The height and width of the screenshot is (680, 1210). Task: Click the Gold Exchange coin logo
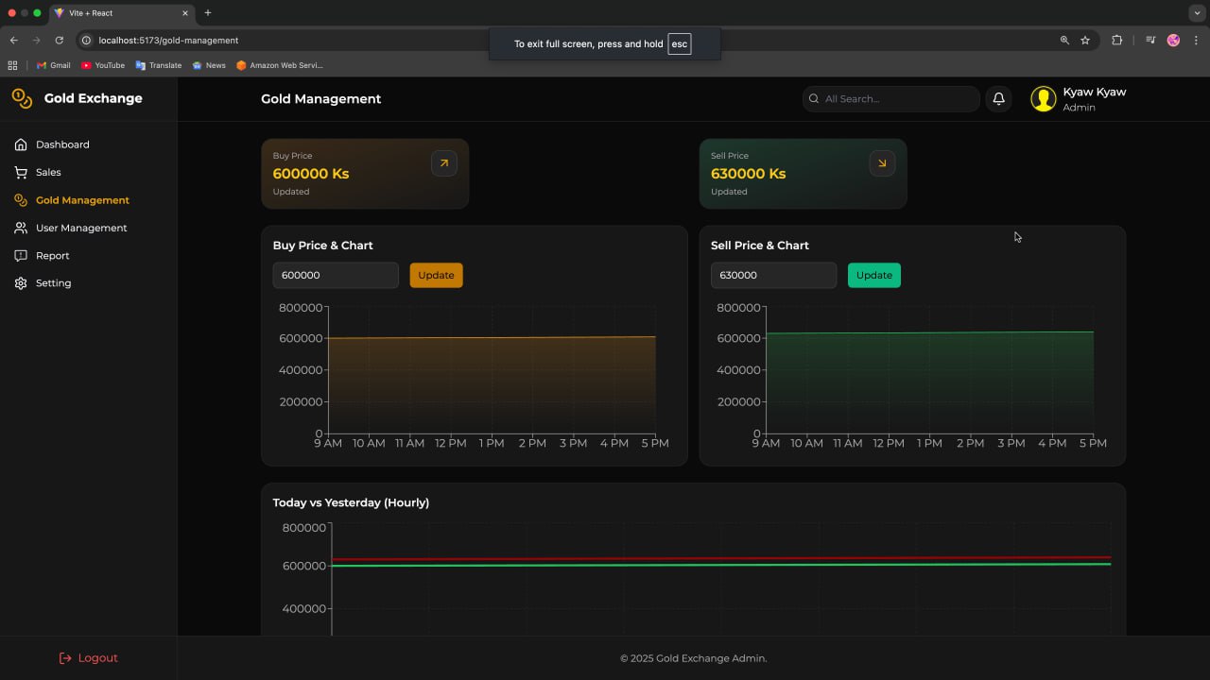22,98
